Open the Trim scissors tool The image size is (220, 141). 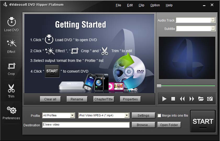(11, 91)
